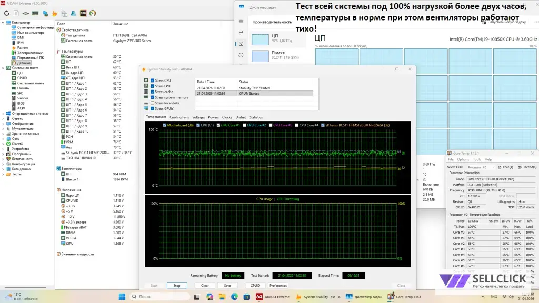Select Датчики in the navigation tree

23,63
